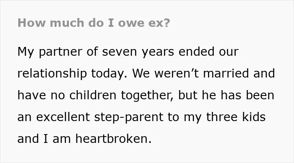The image size is (294, 163).
Task: Select the word "relationship" in the paragraph
Action: tap(52, 73)
